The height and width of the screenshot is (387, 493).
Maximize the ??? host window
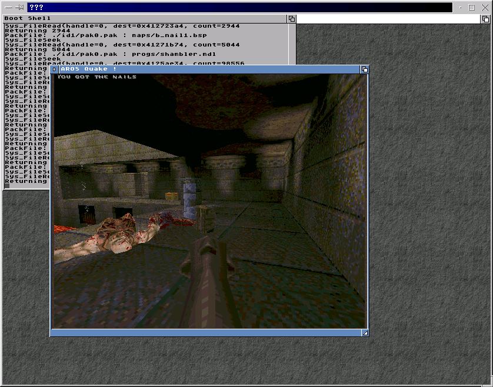click(472, 8)
